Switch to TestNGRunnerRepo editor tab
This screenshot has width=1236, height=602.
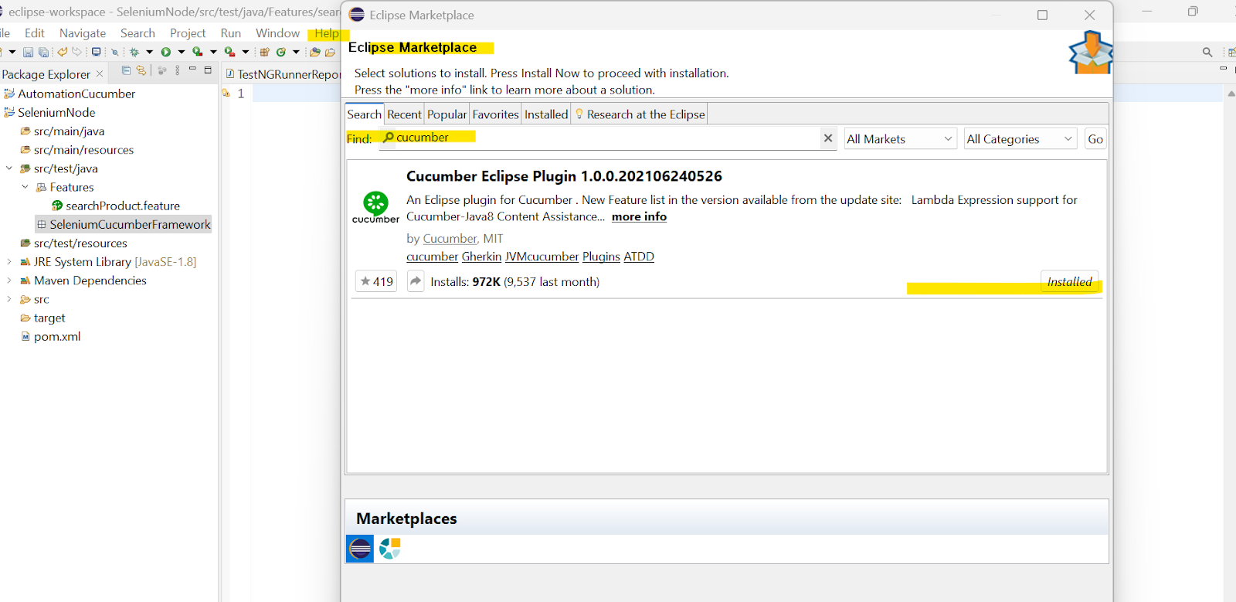283,74
